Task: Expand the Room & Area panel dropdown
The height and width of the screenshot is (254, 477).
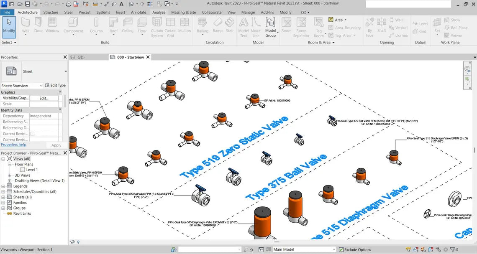Action: tap(321, 43)
